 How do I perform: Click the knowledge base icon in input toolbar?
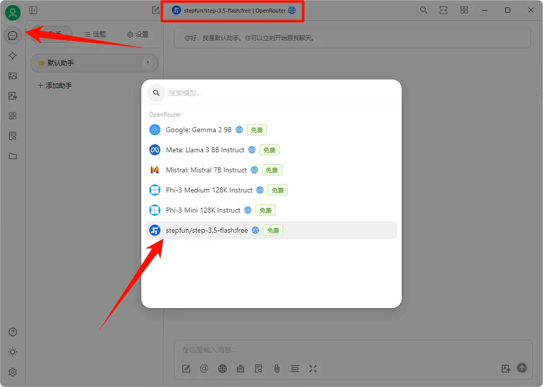[x=259, y=368]
